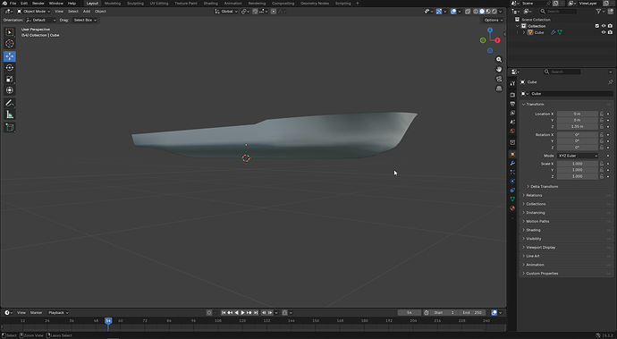
Task: Click the current frame number field
Action: point(410,313)
